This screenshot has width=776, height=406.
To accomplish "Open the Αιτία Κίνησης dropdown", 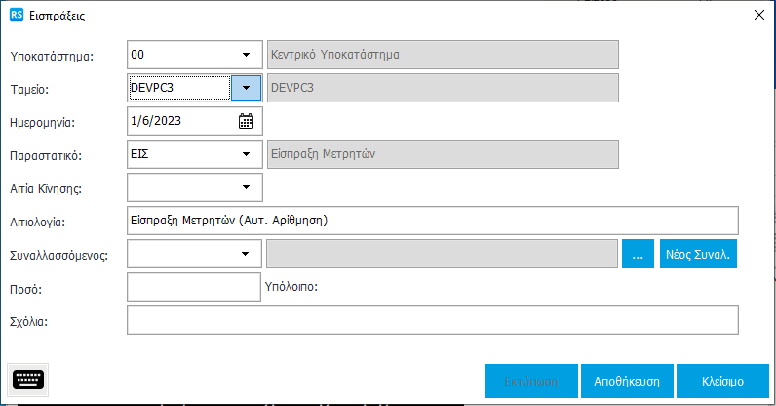I will (246, 187).
